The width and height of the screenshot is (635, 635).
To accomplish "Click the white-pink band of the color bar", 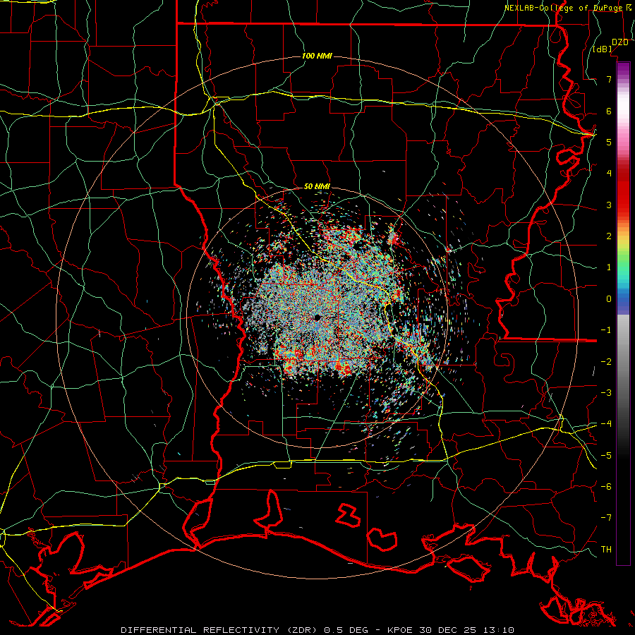I will pos(623,111).
